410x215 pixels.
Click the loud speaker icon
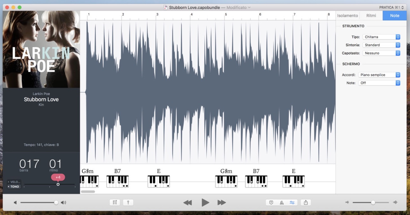click(x=64, y=202)
